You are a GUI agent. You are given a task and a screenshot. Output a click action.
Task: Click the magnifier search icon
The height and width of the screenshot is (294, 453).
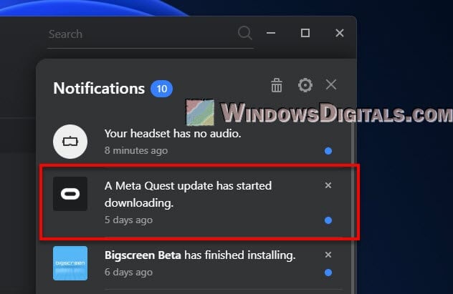pyautogui.click(x=245, y=33)
